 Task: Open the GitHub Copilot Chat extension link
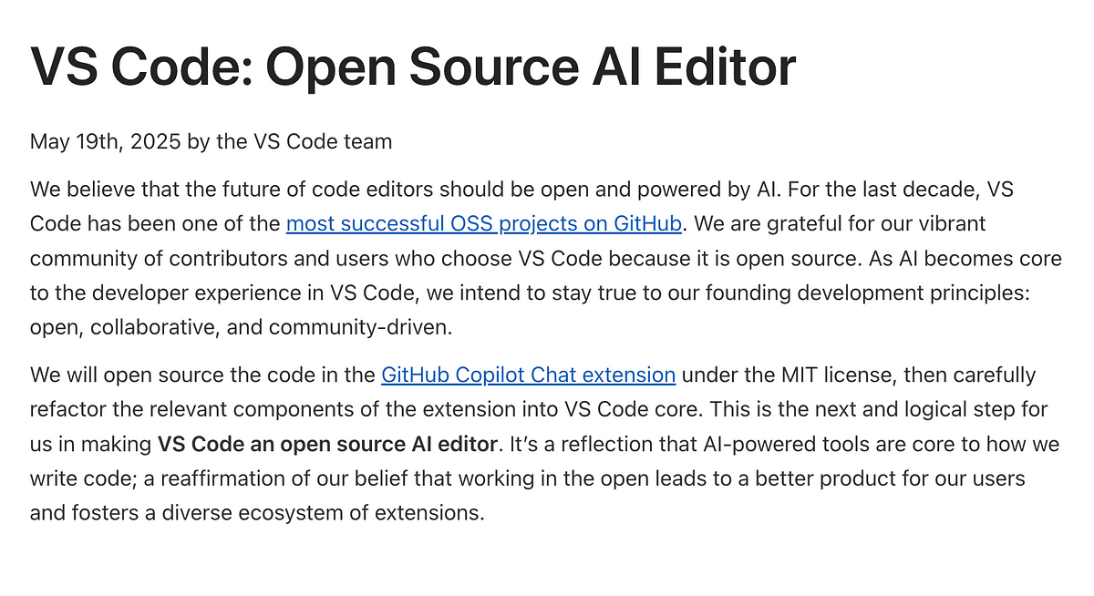point(528,375)
